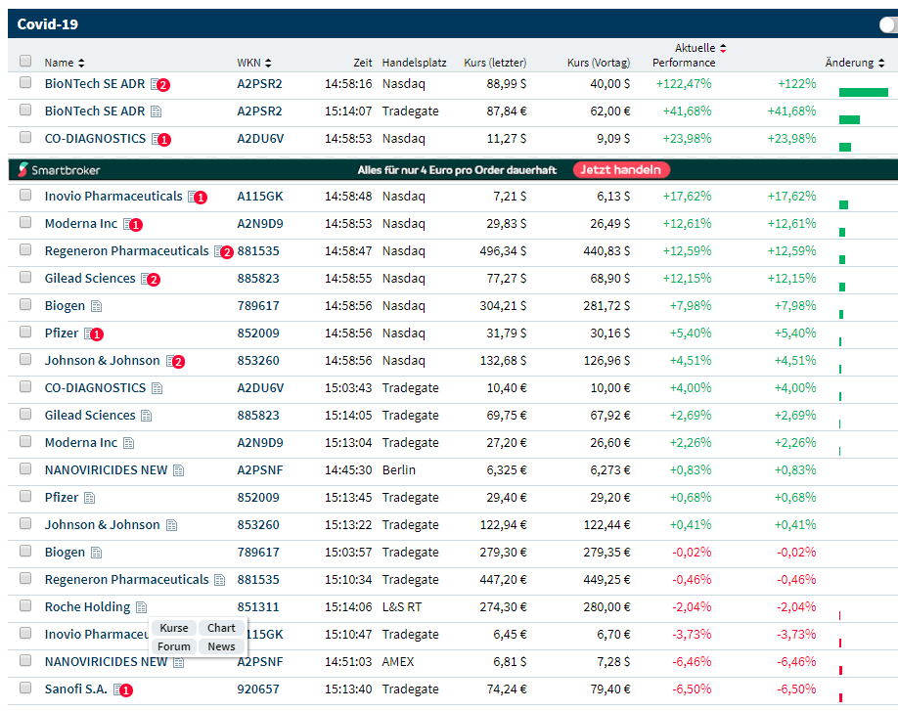Click news icon beside Sanofi S.A.

pos(120,689)
